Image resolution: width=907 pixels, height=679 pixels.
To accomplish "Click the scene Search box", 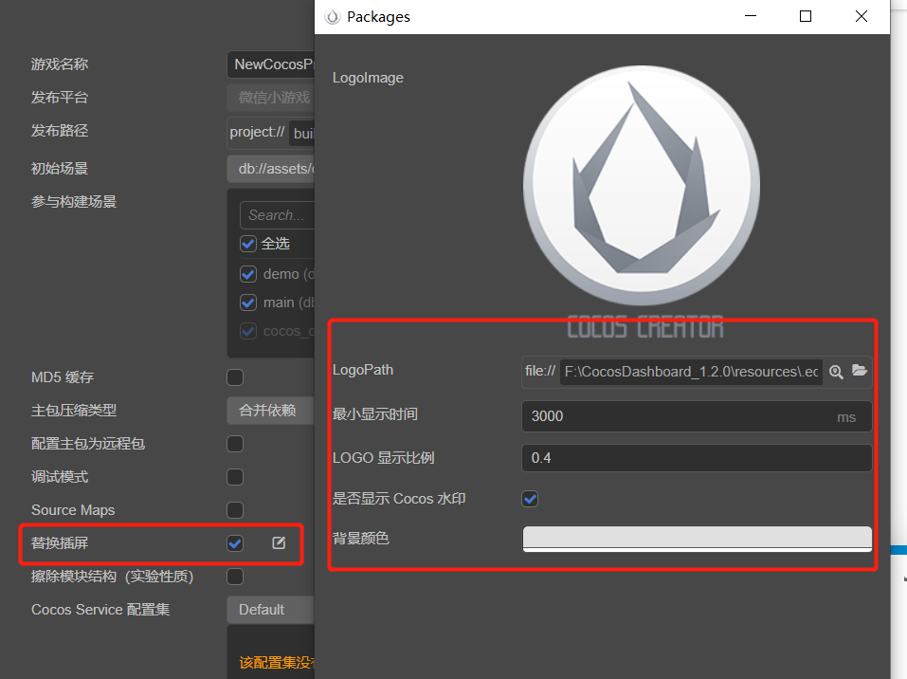I will [277, 215].
